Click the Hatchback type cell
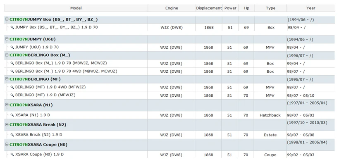The height and width of the screenshot is (162, 339). point(270,115)
